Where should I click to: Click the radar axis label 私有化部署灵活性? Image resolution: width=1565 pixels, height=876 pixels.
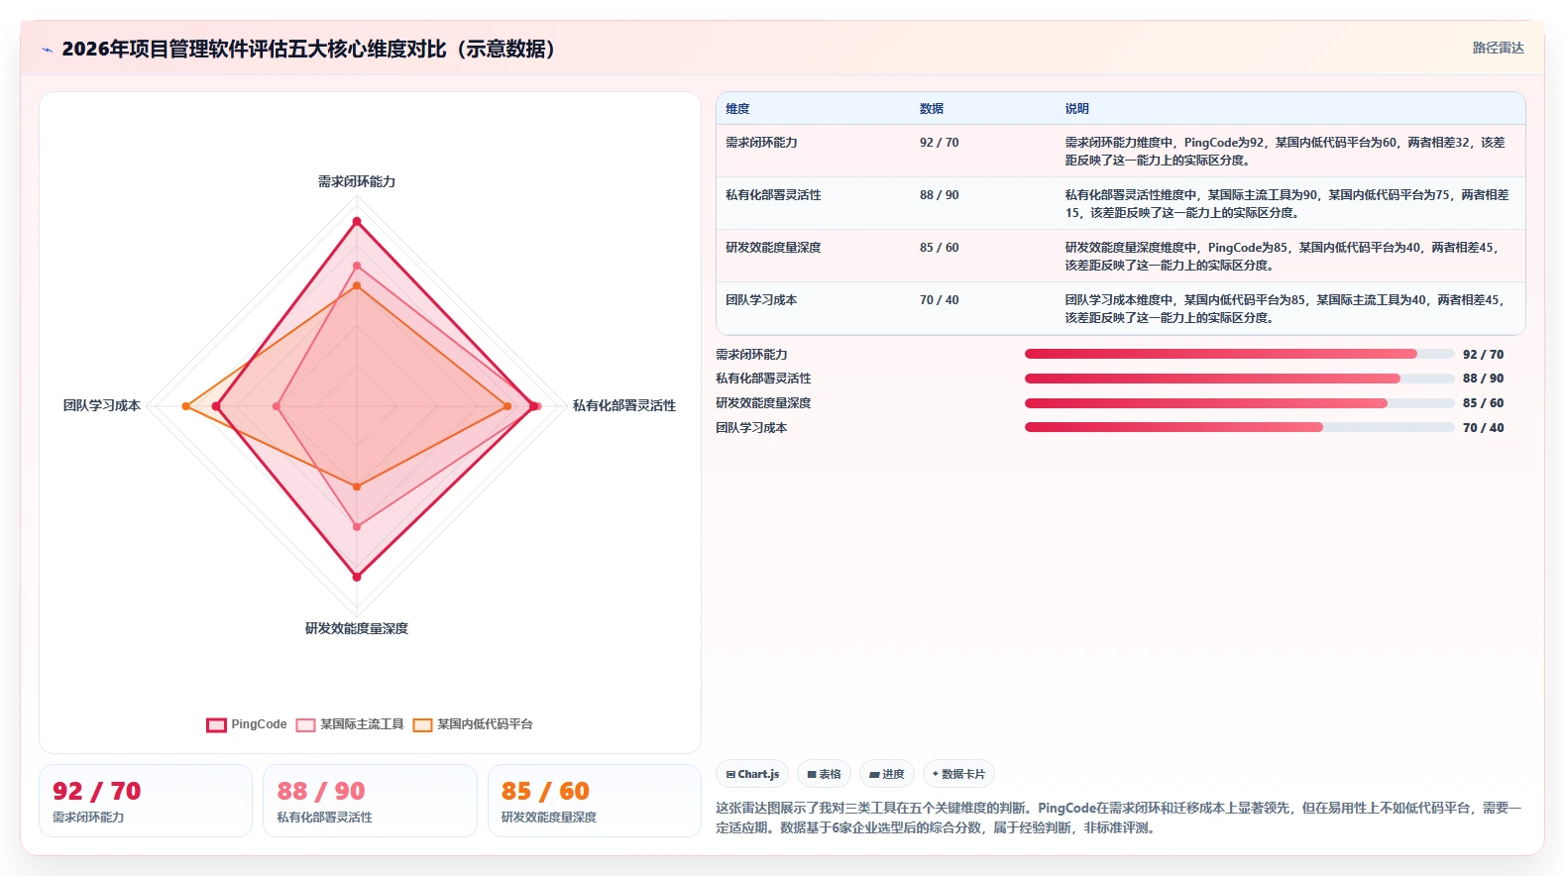click(624, 406)
